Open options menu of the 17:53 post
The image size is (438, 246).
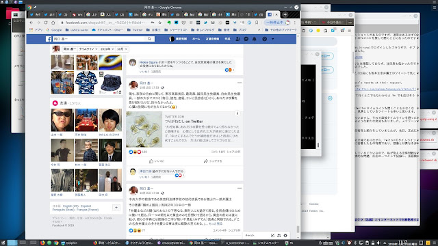coord(240,83)
